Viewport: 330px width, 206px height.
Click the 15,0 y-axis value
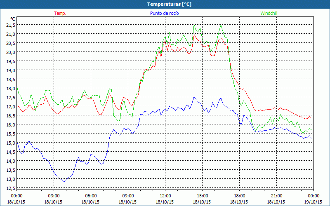(11, 143)
